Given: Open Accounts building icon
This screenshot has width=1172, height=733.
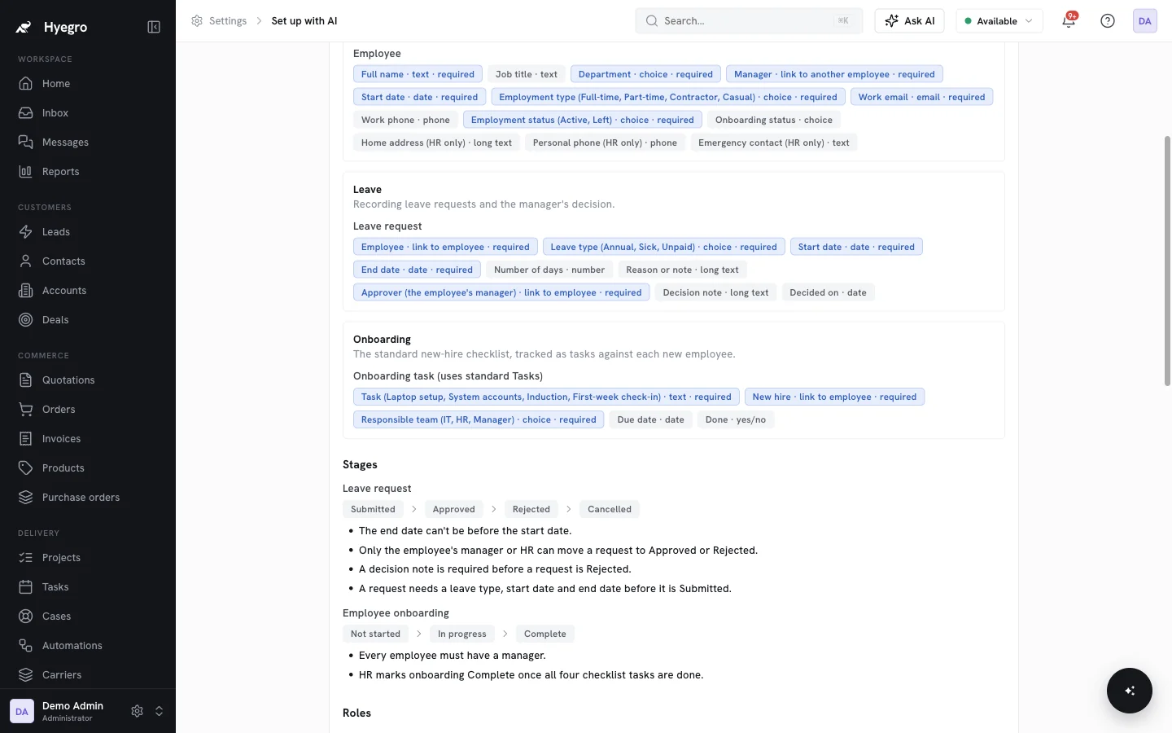Looking at the screenshot, I should 26,291.
